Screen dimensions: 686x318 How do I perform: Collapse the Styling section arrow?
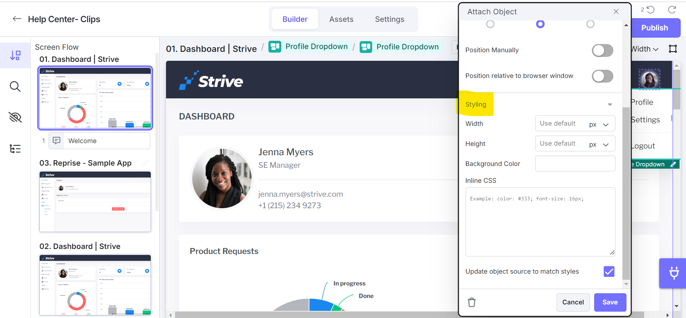pos(610,104)
